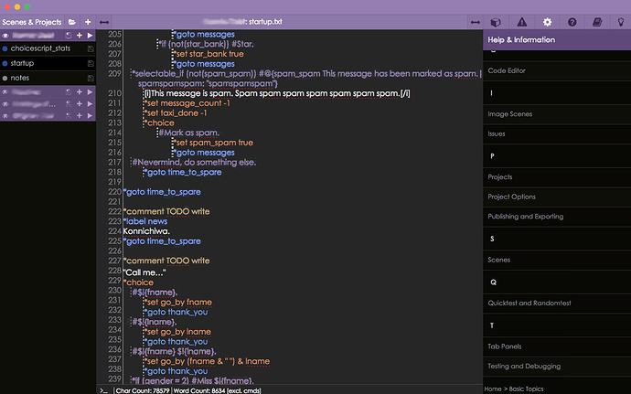The image size is (631, 394).
Task: Click '*set go_by fname' code line
Action: pyautogui.click(x=178, y=303)
